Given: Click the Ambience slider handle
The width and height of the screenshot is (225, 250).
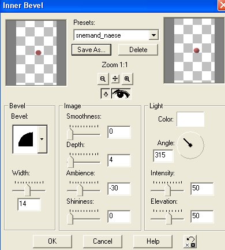Looking at the screenshot, I should 80,190.
